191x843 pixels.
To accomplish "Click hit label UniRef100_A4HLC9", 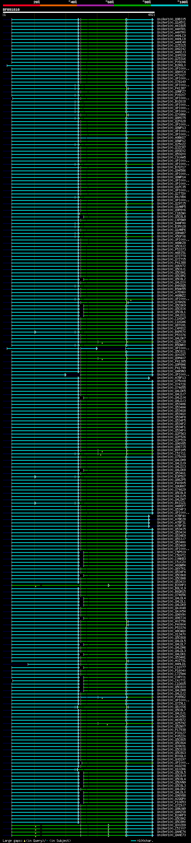I will click(171, 36).
